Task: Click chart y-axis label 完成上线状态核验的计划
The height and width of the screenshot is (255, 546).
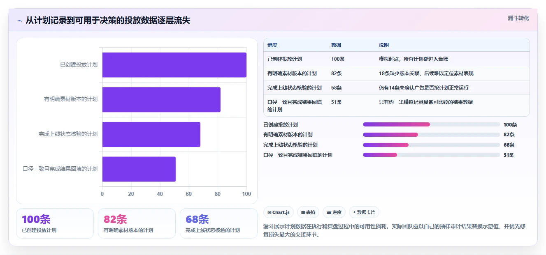Action: (x=68, y=134)
